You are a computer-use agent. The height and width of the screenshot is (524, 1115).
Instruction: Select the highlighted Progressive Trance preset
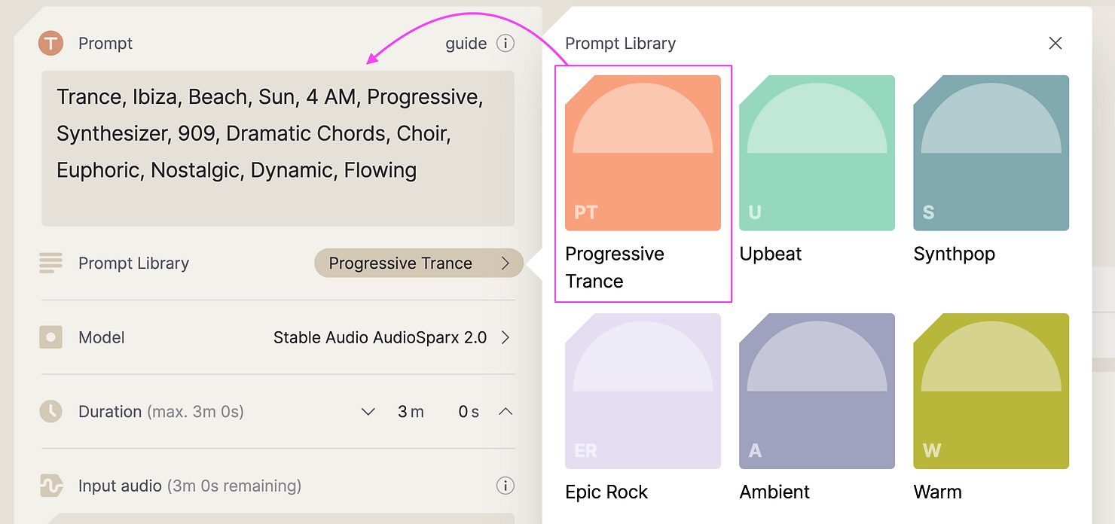643,153
